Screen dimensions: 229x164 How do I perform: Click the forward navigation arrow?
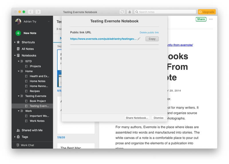(x=38, y=12)
